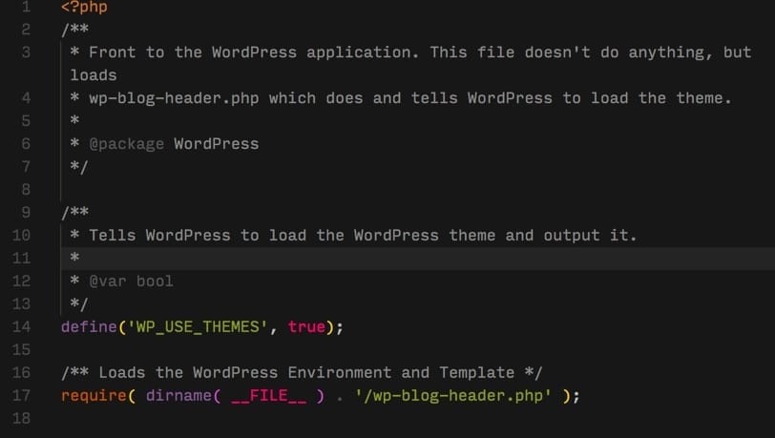775x438 pixels.
Task: Click the 'dirname' function call
Action: 178,395
